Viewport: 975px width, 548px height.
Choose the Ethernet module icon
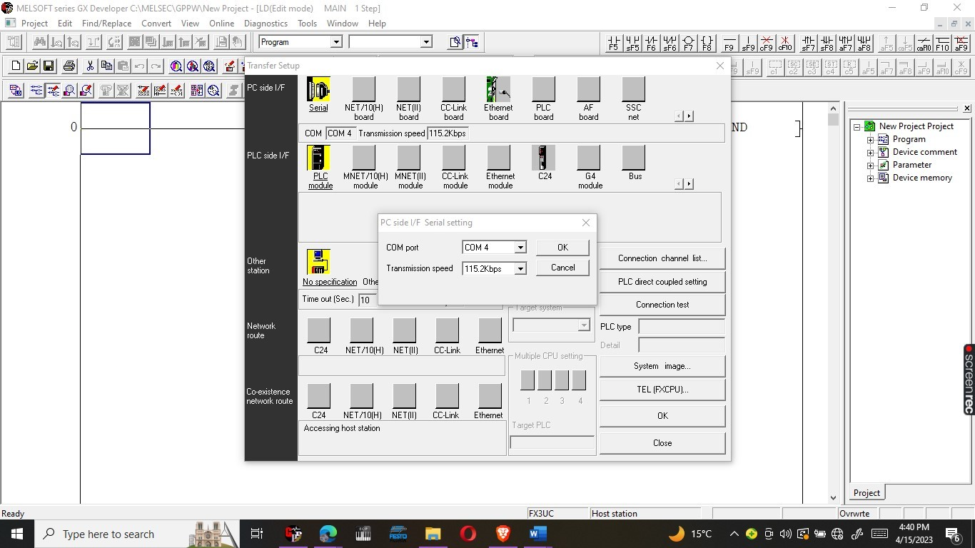(x=498, y=158)
